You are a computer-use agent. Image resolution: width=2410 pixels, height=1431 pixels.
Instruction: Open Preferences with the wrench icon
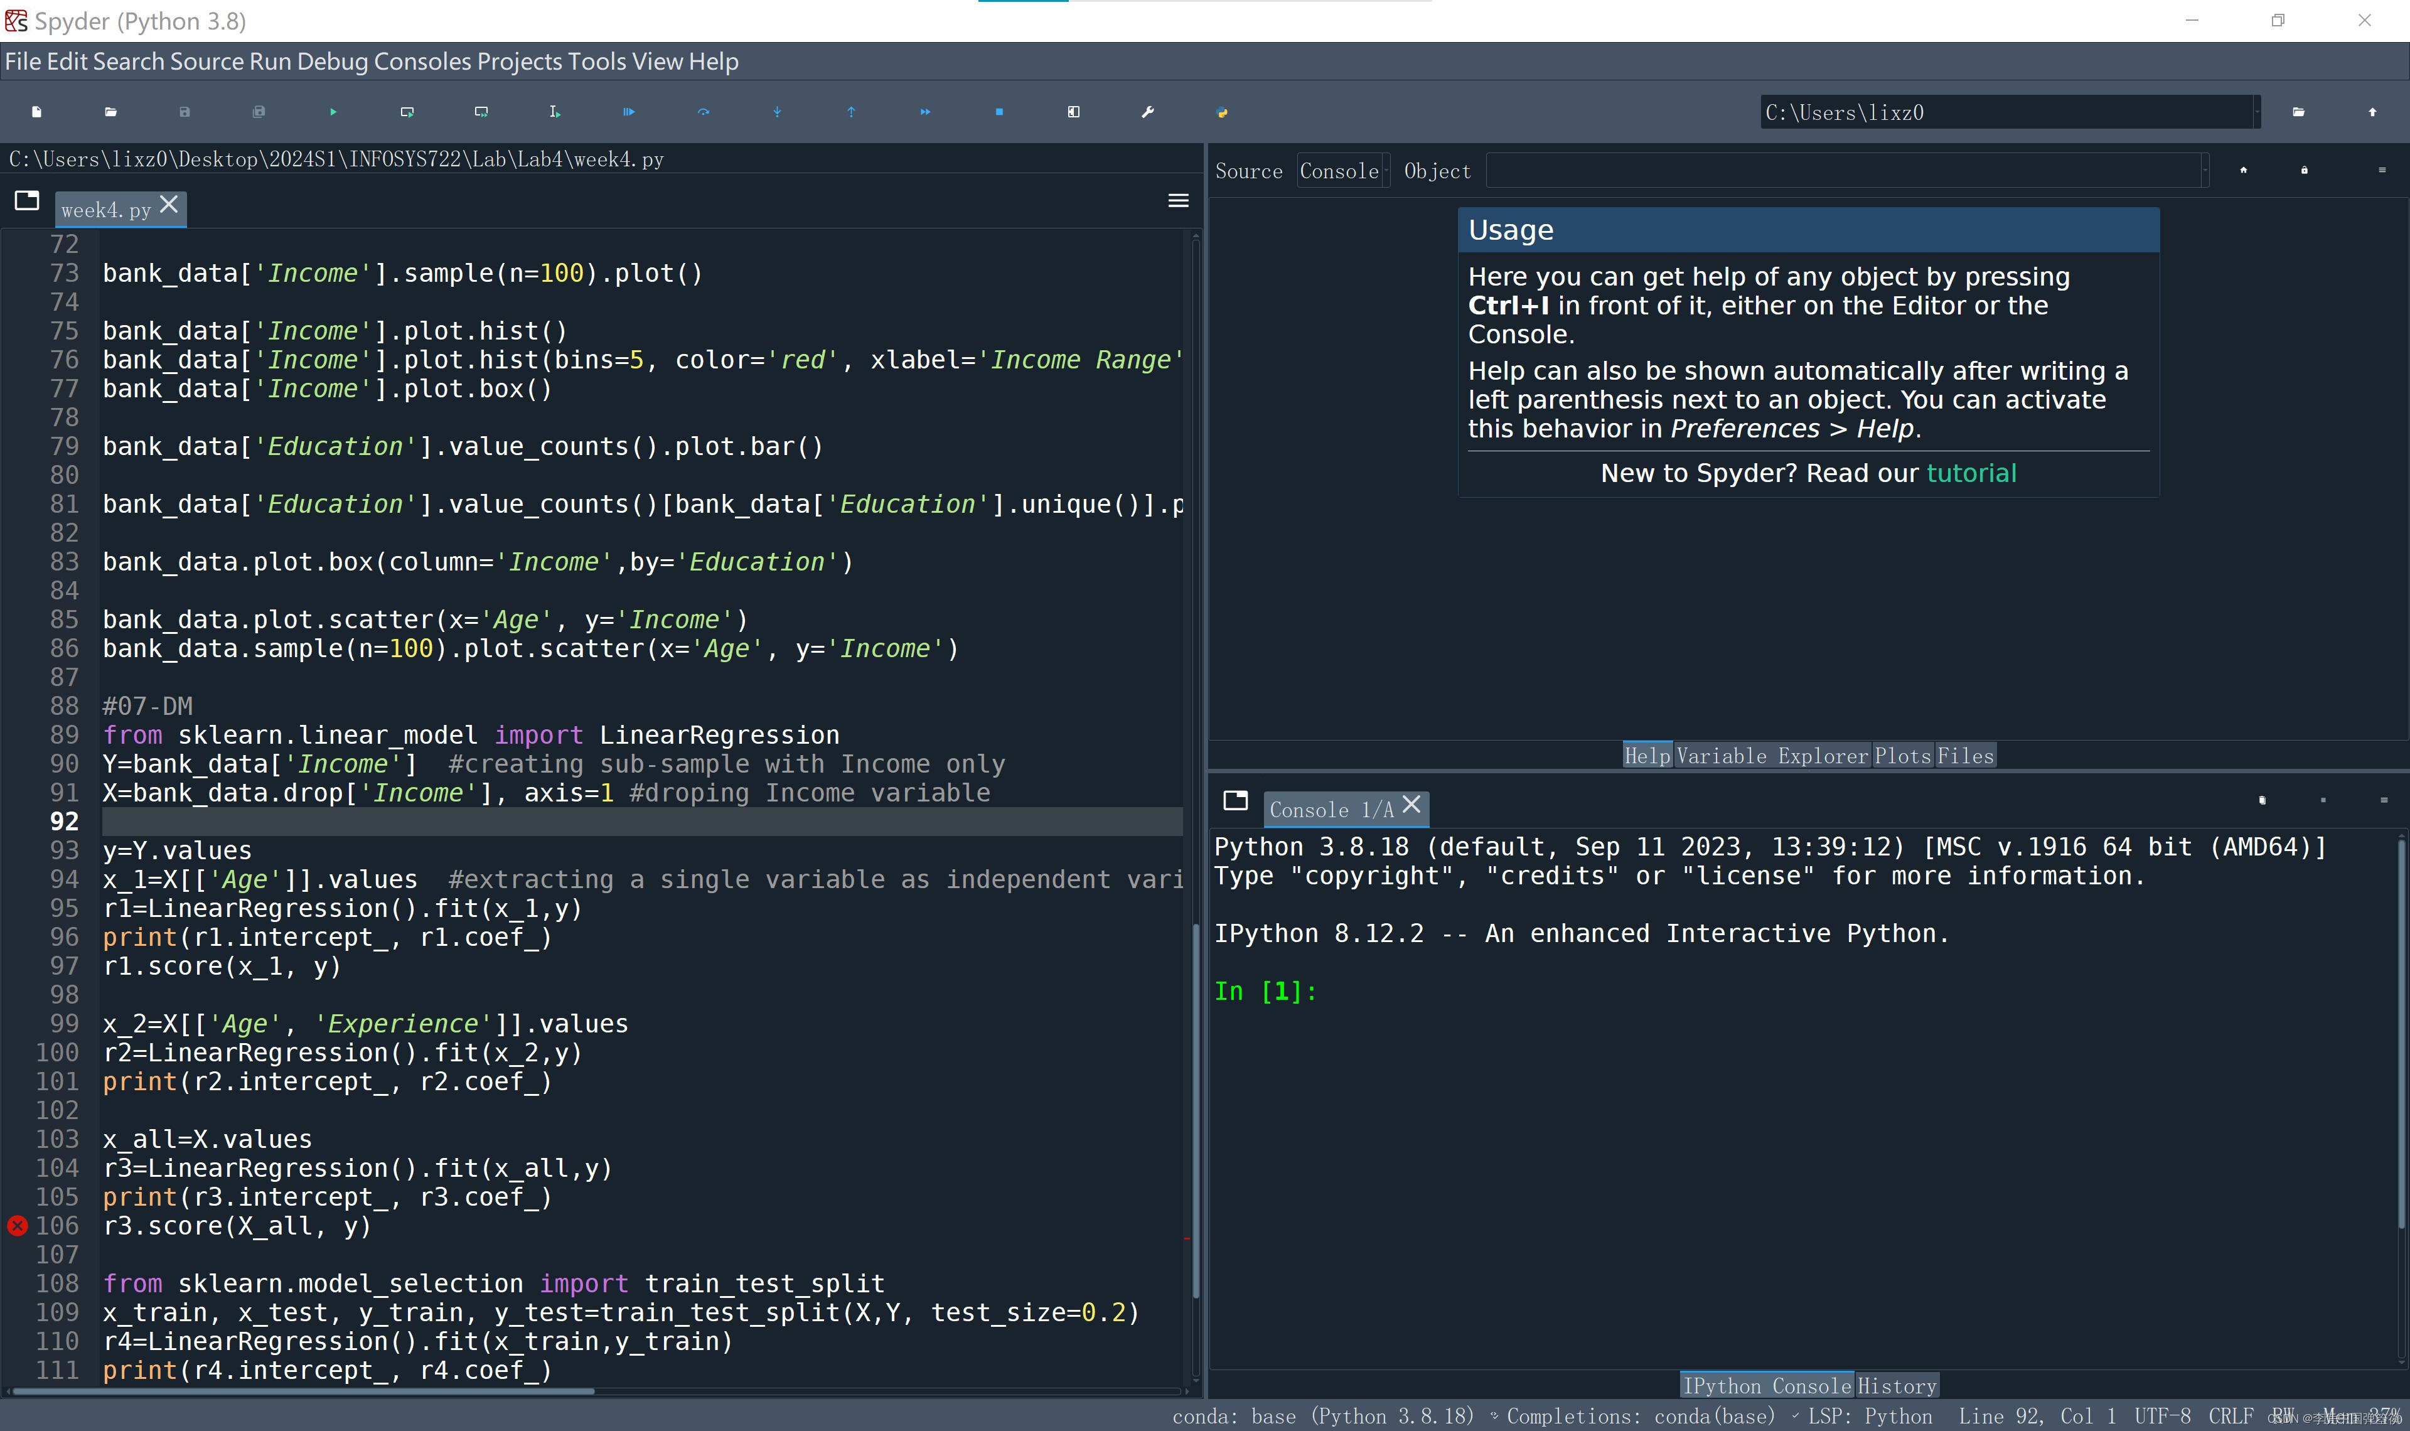point(1147,112)
